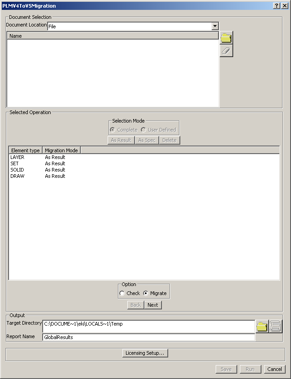Select the SOLID element row
Screen dimensions: 291x379
17,170
